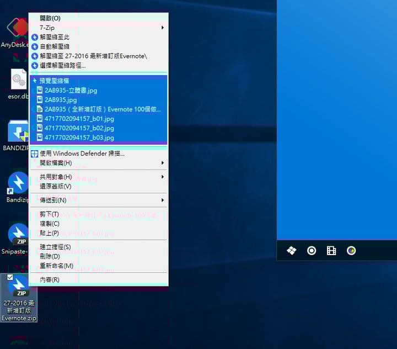Open the 傳送到(N) submenu entry
This screenshot has width=397, height=349.
pos(99,200)
